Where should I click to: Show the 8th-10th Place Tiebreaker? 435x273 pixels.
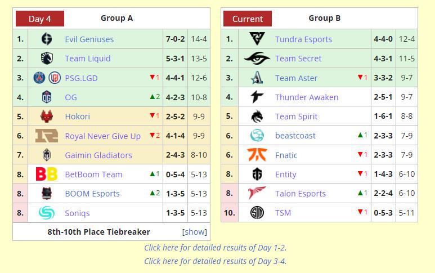tap(195, 232)
